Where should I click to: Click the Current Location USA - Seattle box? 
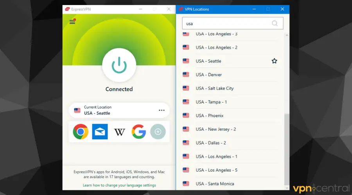119,110
